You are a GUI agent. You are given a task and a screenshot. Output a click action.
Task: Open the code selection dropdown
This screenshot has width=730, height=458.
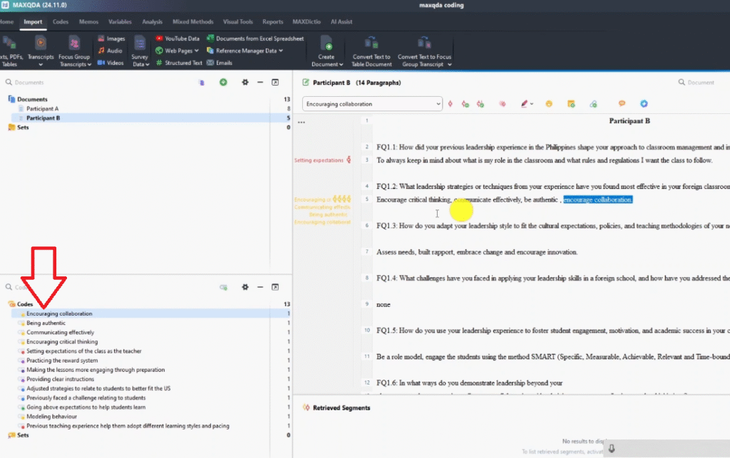coord(372,104)
